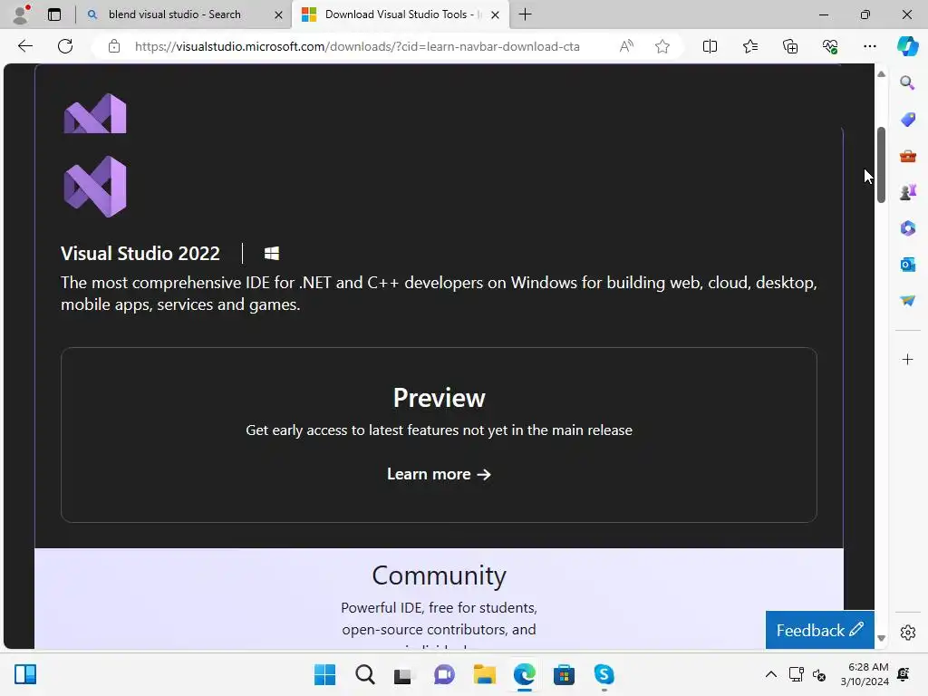Close the blend visual studio tab
Screen dimensions: 928x696
[x=278, y=14]
